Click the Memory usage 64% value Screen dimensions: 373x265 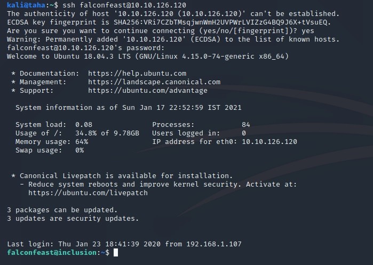[82, 142]
